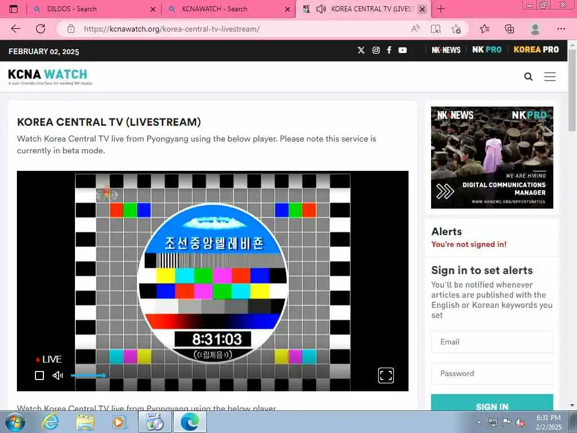577x433 pixels.
Task: Open the site search magnifier
Action: click(x=528, y=77)
